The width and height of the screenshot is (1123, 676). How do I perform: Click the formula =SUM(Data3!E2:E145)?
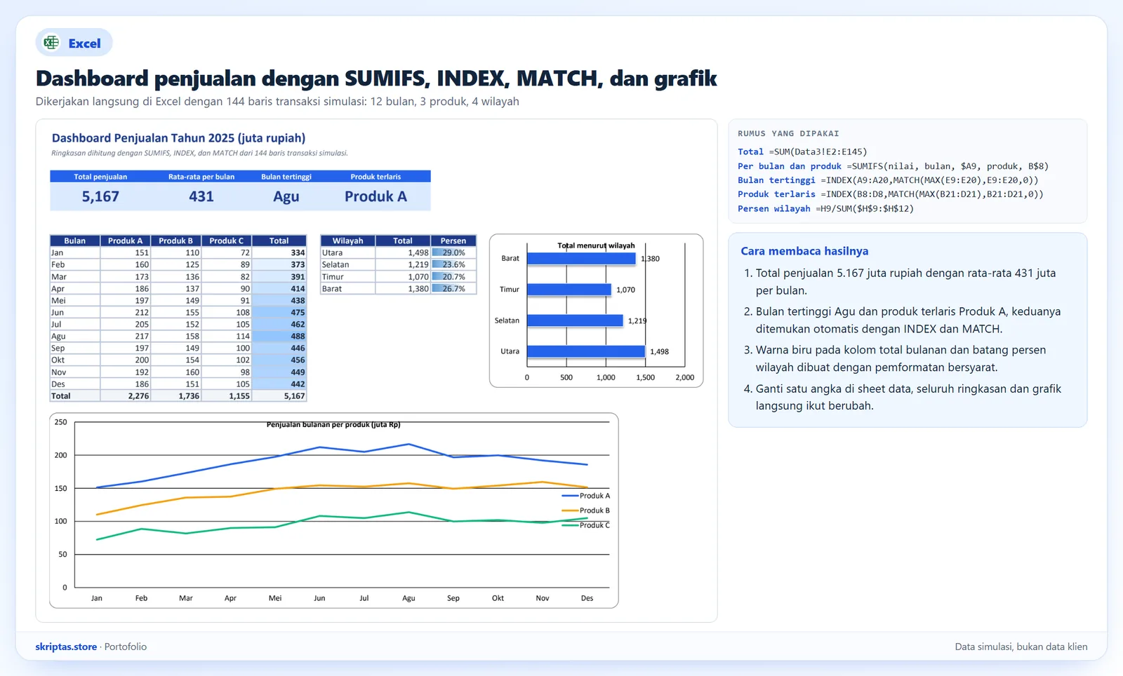point(818,151)
